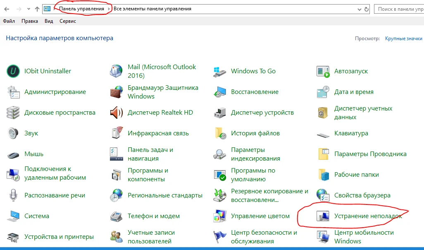Open the Диспетчер учетных данных link
The height and width of the screenshot is (250, 424).
(x=363, y=113)
